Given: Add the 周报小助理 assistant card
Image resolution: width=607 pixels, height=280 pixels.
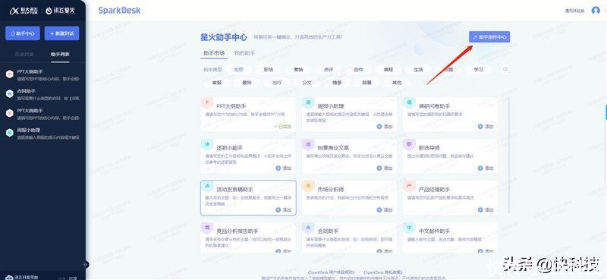Looking at the screenshot, I should (x=385, y=127).
